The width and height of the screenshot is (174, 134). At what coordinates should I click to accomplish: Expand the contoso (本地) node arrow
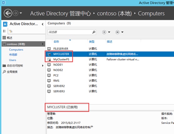tap(43, 44)
